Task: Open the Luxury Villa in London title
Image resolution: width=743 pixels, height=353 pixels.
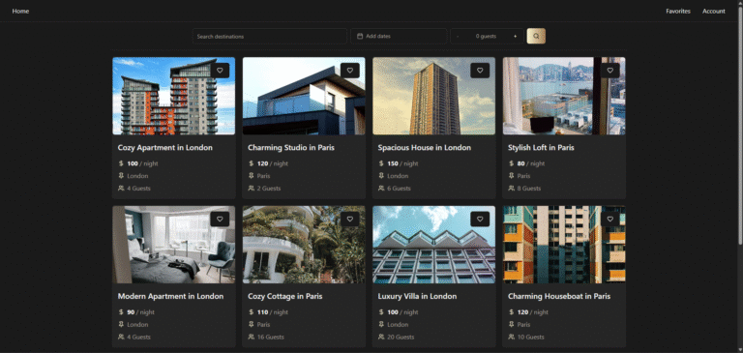Action: [417, 296]
